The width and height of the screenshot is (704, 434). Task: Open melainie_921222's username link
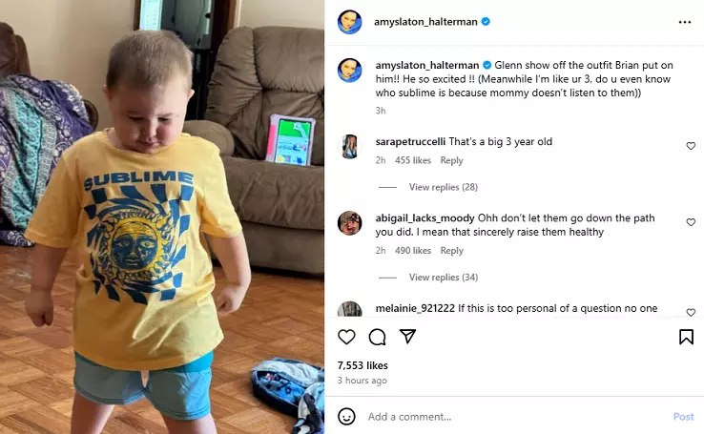[x=415, y=308]
